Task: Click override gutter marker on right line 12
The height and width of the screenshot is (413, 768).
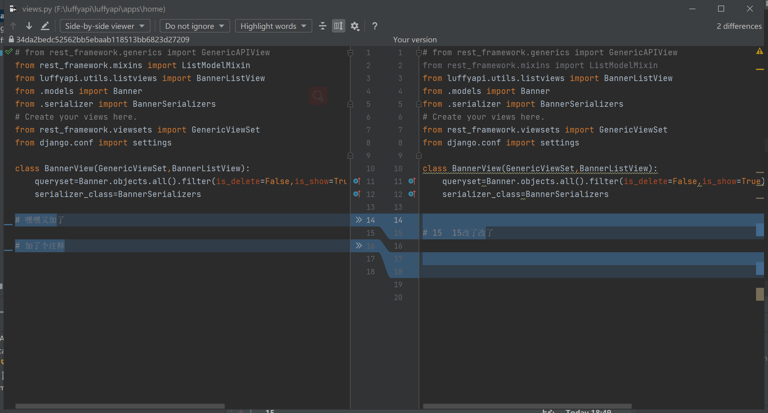Action: [x=412, y=194]
